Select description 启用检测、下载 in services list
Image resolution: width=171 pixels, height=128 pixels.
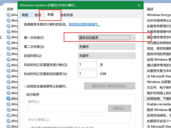pos(159,99)
